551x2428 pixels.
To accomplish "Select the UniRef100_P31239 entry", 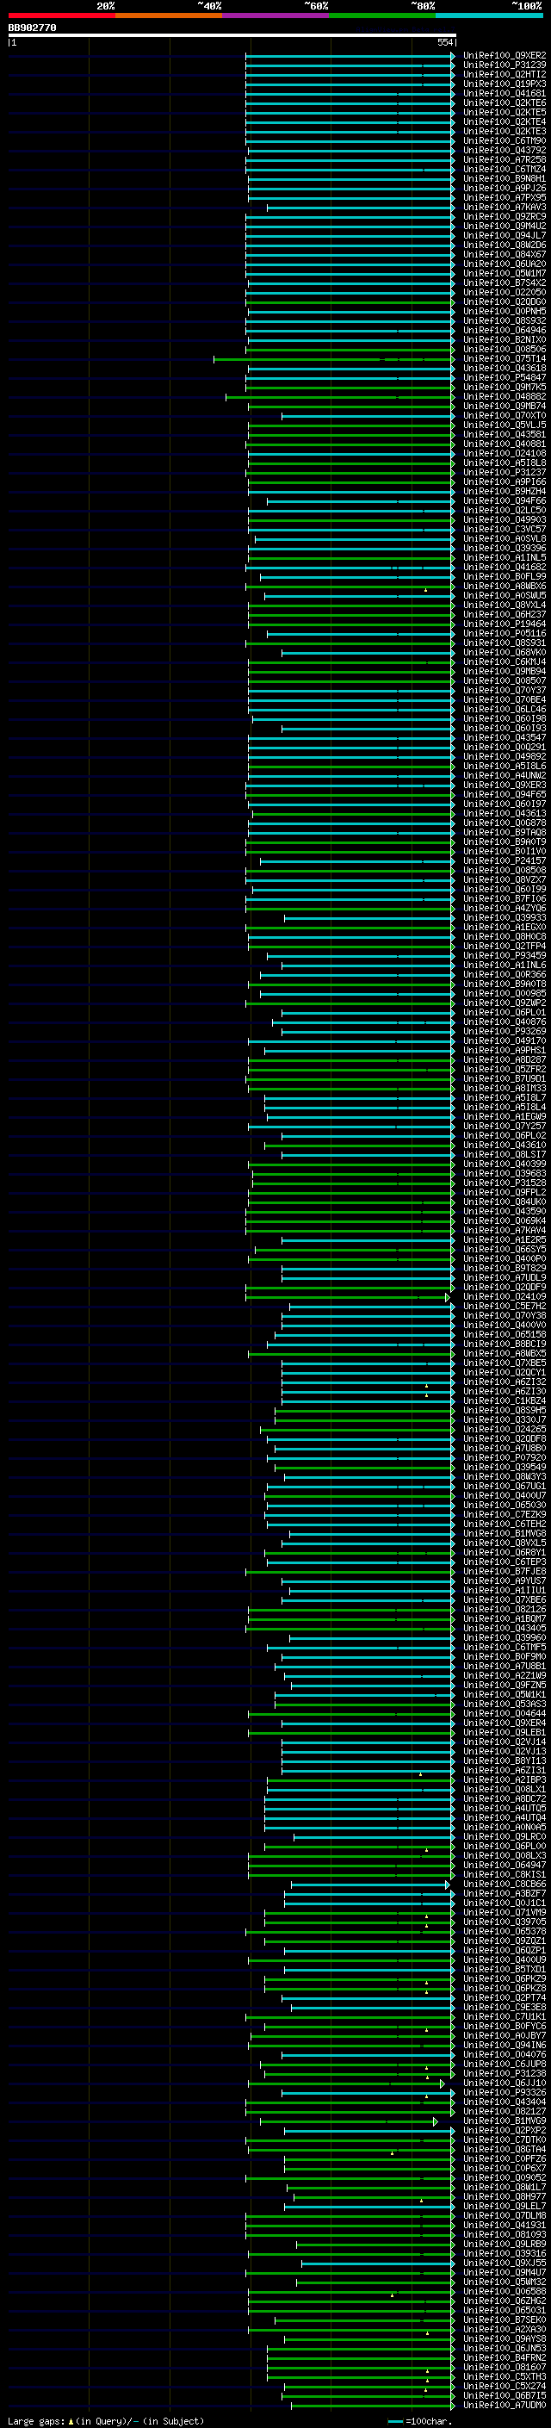I will (504, 65).
